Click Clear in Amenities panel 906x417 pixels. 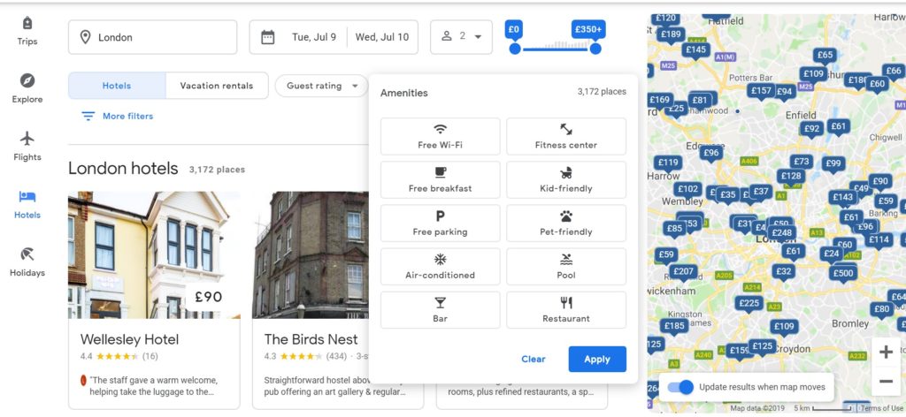pos(534,359)
